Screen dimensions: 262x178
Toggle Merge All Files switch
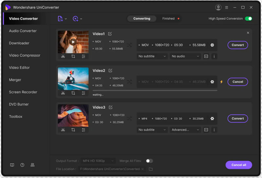click(149, 161)
